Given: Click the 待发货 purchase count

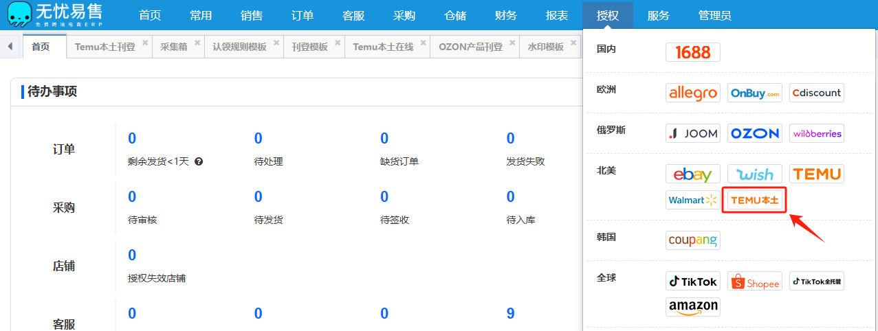Looking at the screenshot, I should coord(259,197).
